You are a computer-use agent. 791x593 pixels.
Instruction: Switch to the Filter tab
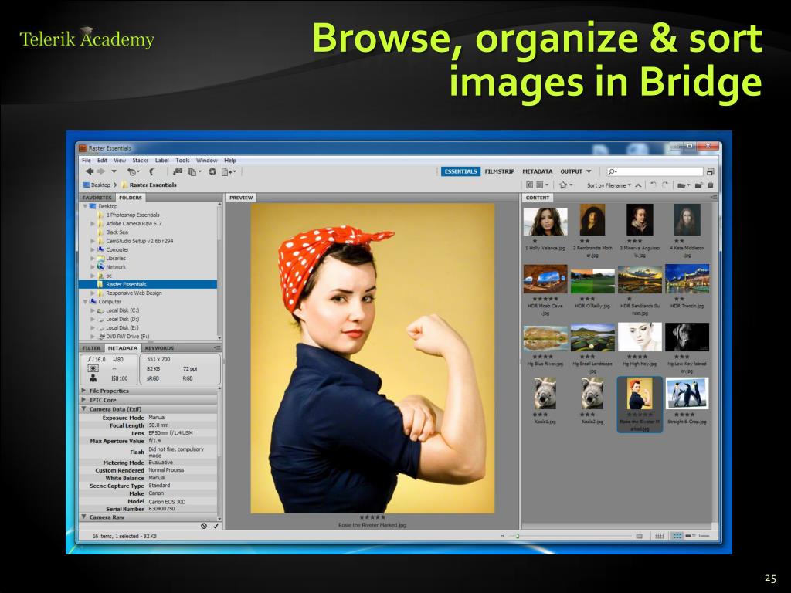point(91,348)
